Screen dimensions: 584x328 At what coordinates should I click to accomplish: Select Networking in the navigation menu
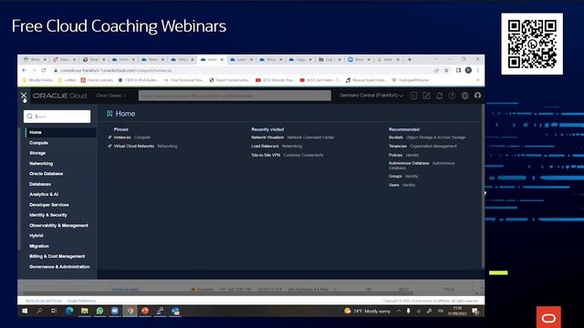(41, 164)
